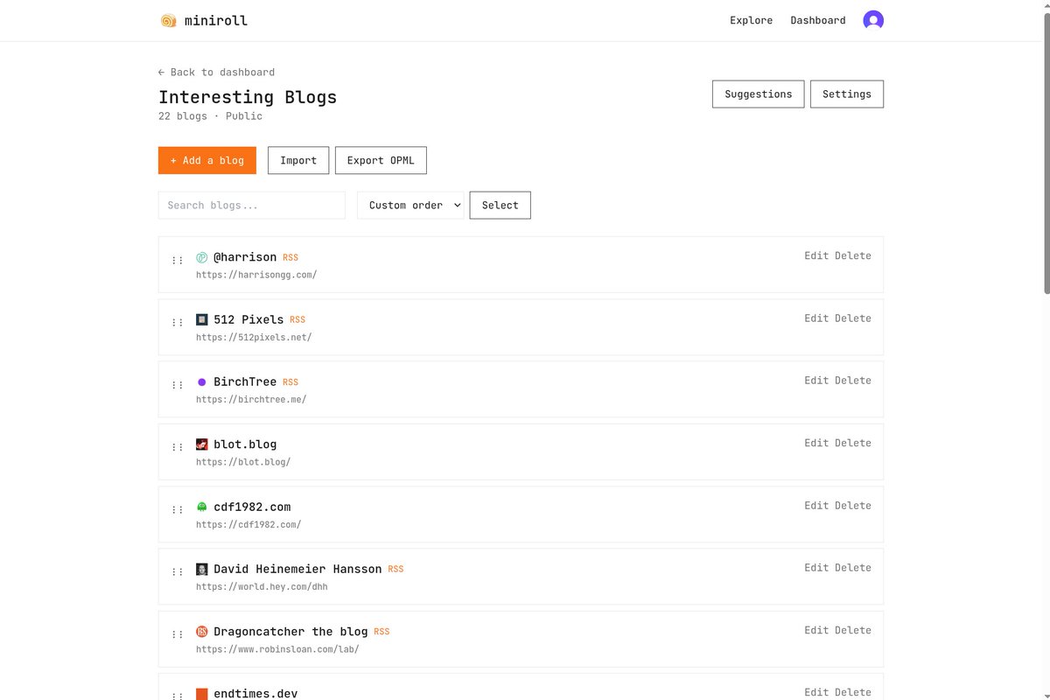This screenshot has width=1050, height=700.
Task: Click the orange endtimes.dev favicon
Action: point(202,694)
